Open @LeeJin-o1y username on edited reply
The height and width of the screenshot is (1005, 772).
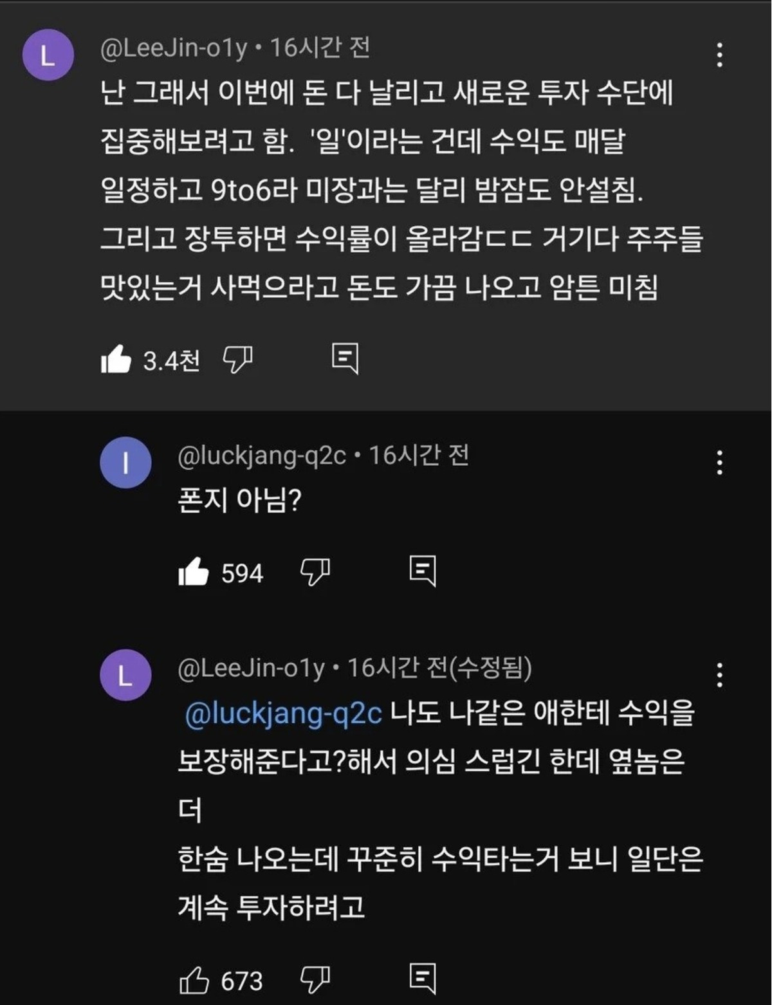pyautogui.click(x=252, y=668)
